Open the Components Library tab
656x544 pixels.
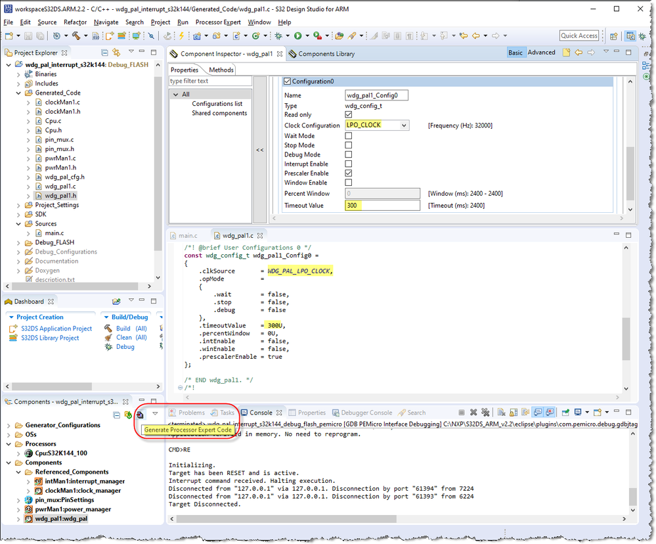pyautogui.click(x=322, y=54)
